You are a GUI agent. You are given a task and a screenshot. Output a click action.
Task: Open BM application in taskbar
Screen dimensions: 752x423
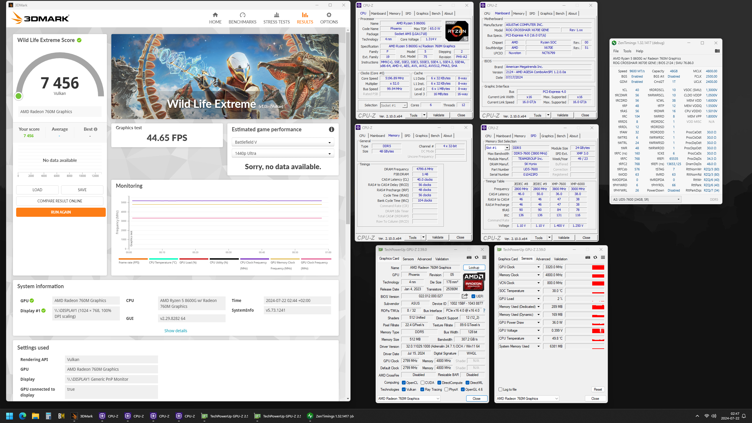click(61, 416)
